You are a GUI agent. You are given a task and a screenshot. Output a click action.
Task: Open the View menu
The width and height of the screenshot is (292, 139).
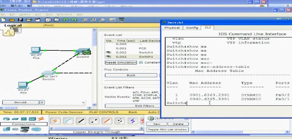[38, 15]
